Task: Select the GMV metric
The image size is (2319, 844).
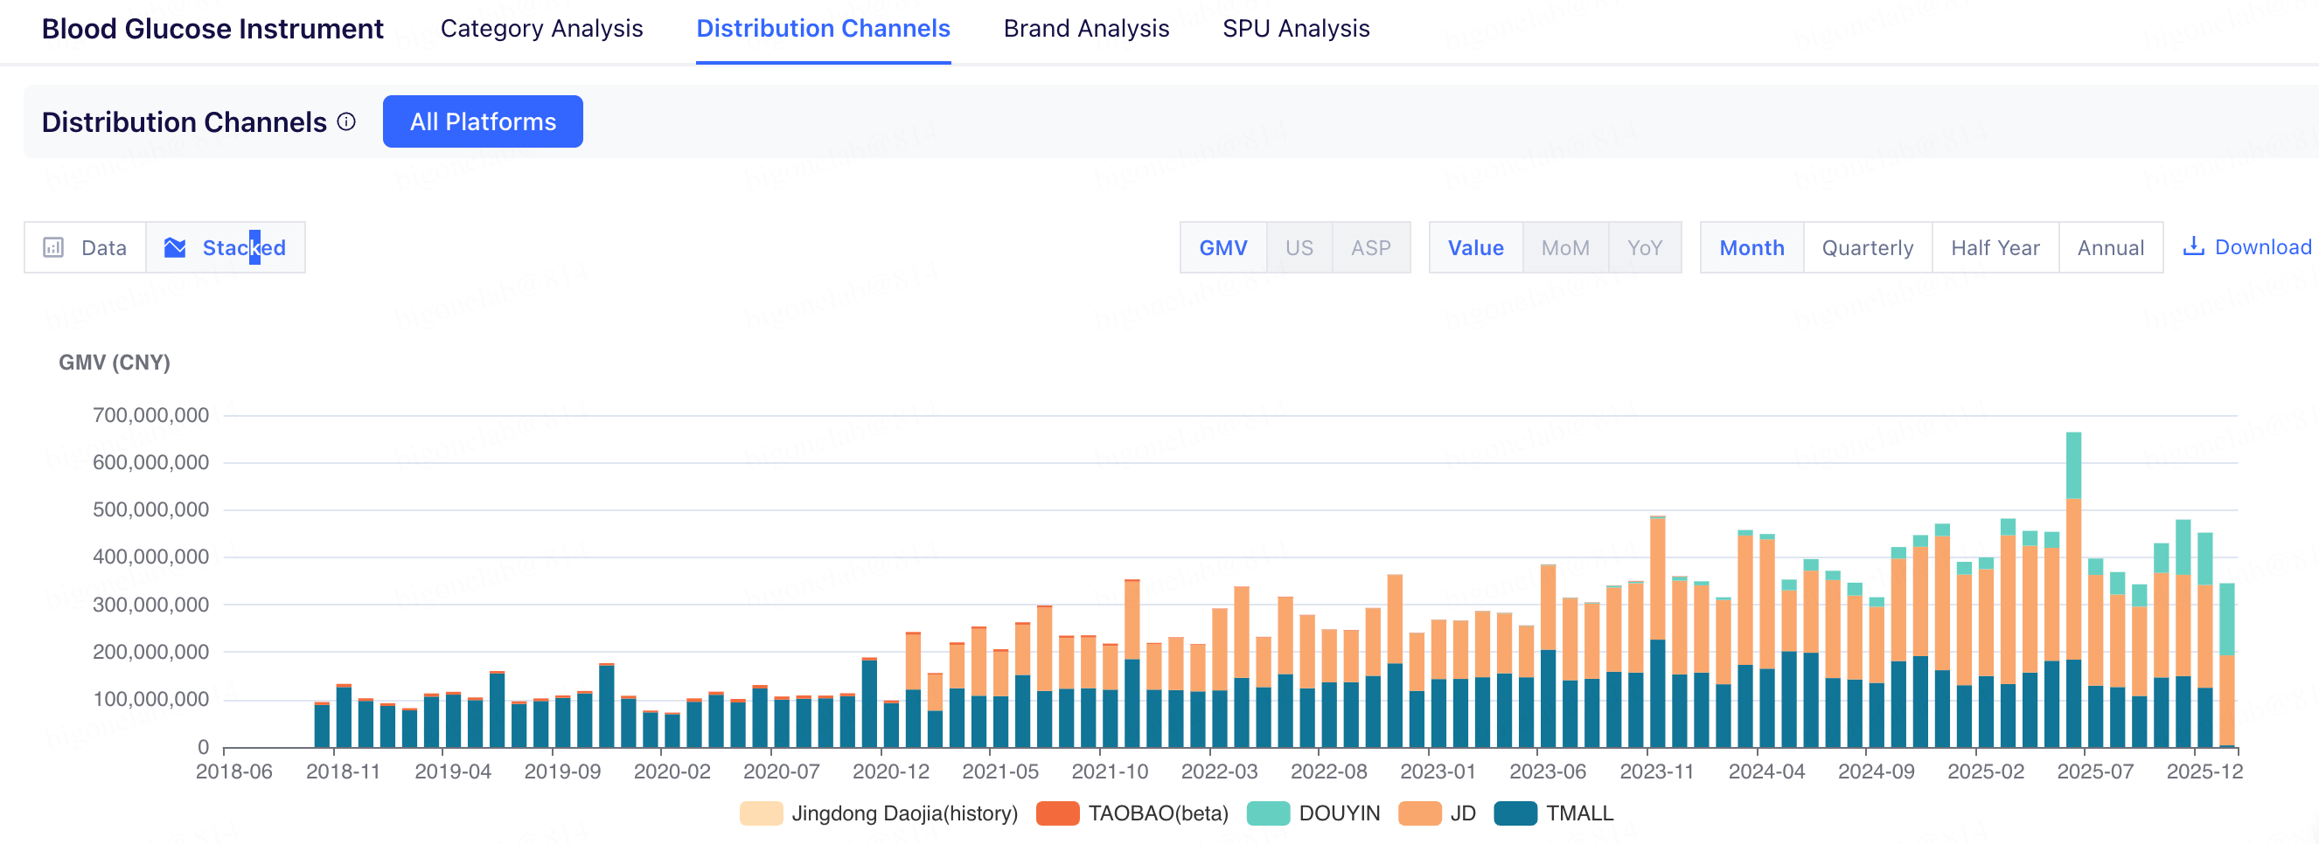Action: click(x=1223, y=247)
